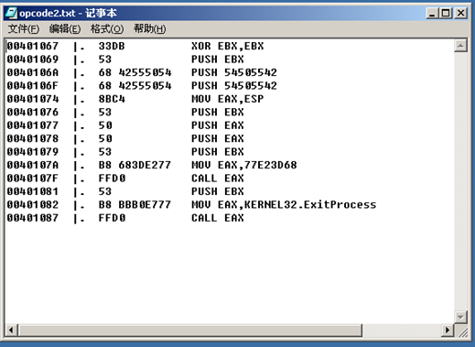The width and height of the screenshot is (475, 347).
Task: Click PUSH 54505542 at address 0040106F
Action: tap(234, 86)
